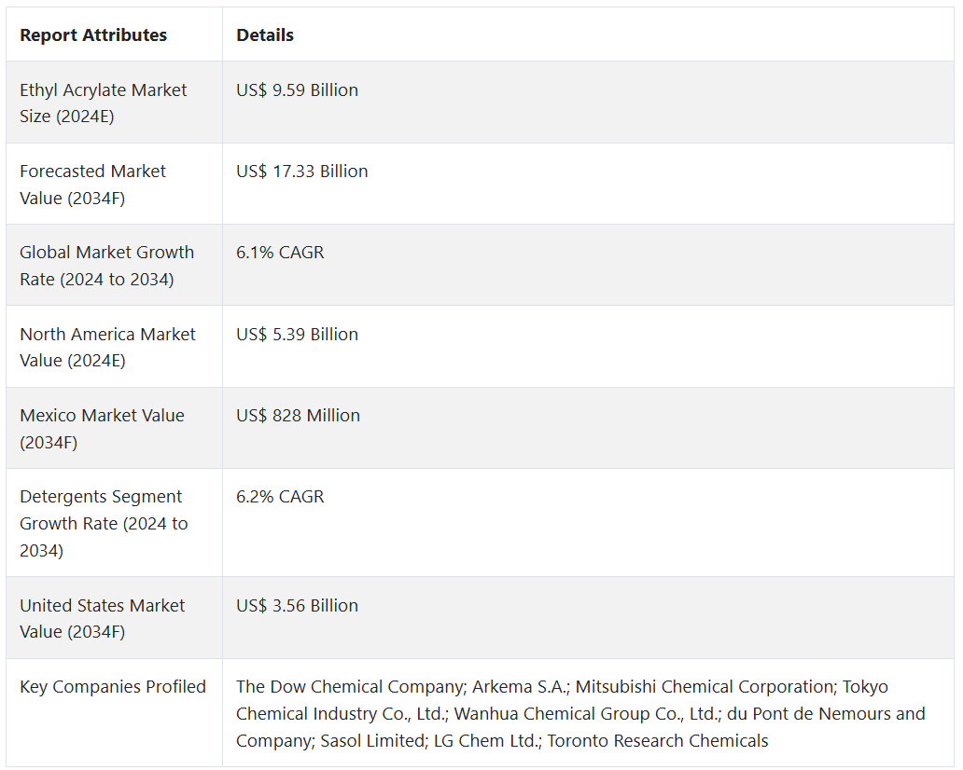The height and width of the screenshot is (770, 963).
Task: Click the "US$ 3.56 Billion" value
Action: [297, 606]
